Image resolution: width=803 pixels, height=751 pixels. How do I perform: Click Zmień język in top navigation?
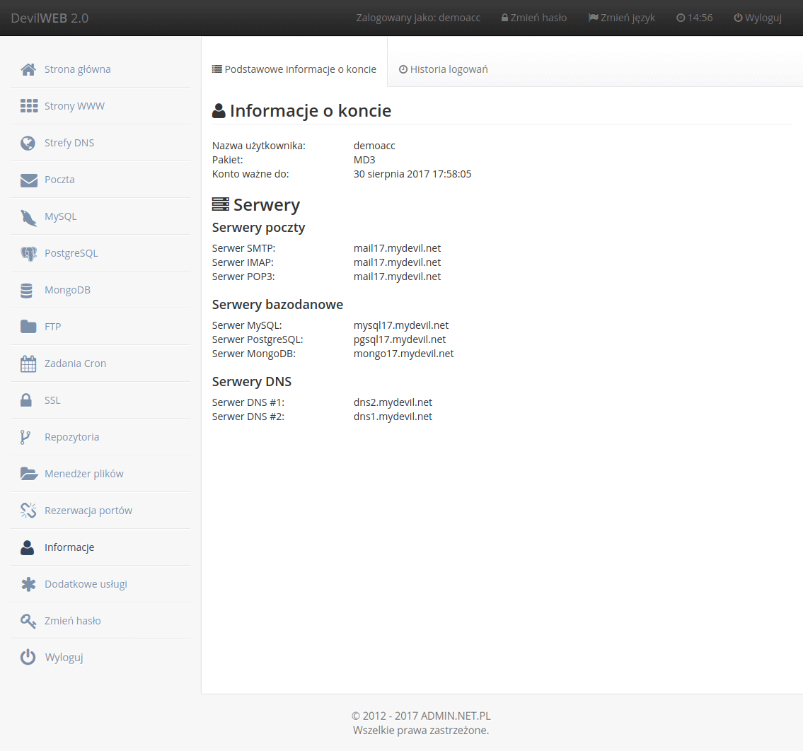tap(622, 18)
